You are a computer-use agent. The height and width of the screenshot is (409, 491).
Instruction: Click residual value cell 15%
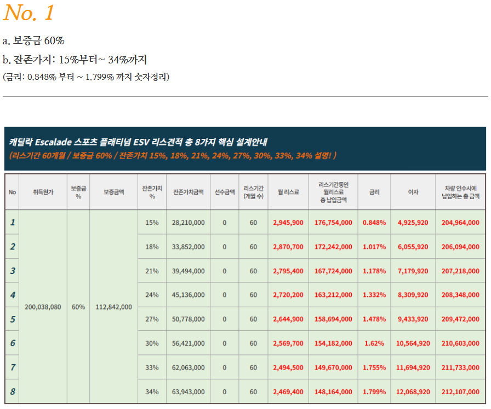(152, 223)
